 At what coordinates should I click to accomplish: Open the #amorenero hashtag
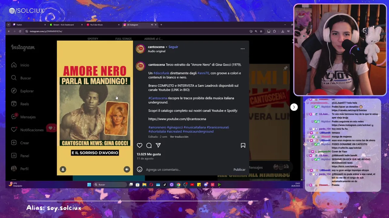tap(157, 127)
